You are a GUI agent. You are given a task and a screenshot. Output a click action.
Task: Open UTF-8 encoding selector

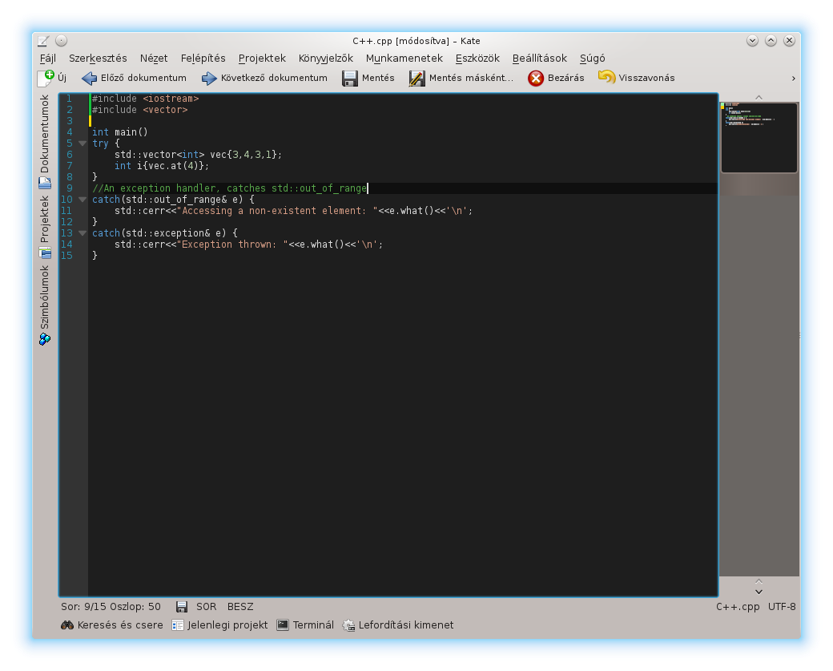pos(782,607)
